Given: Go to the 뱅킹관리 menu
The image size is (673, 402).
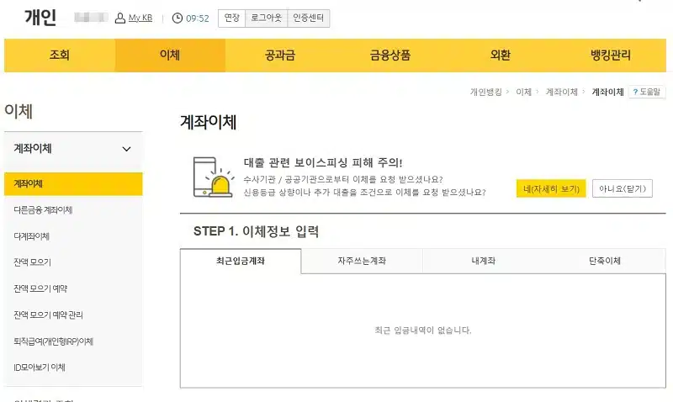Looking at the screenshot, I should click(611, 56).
